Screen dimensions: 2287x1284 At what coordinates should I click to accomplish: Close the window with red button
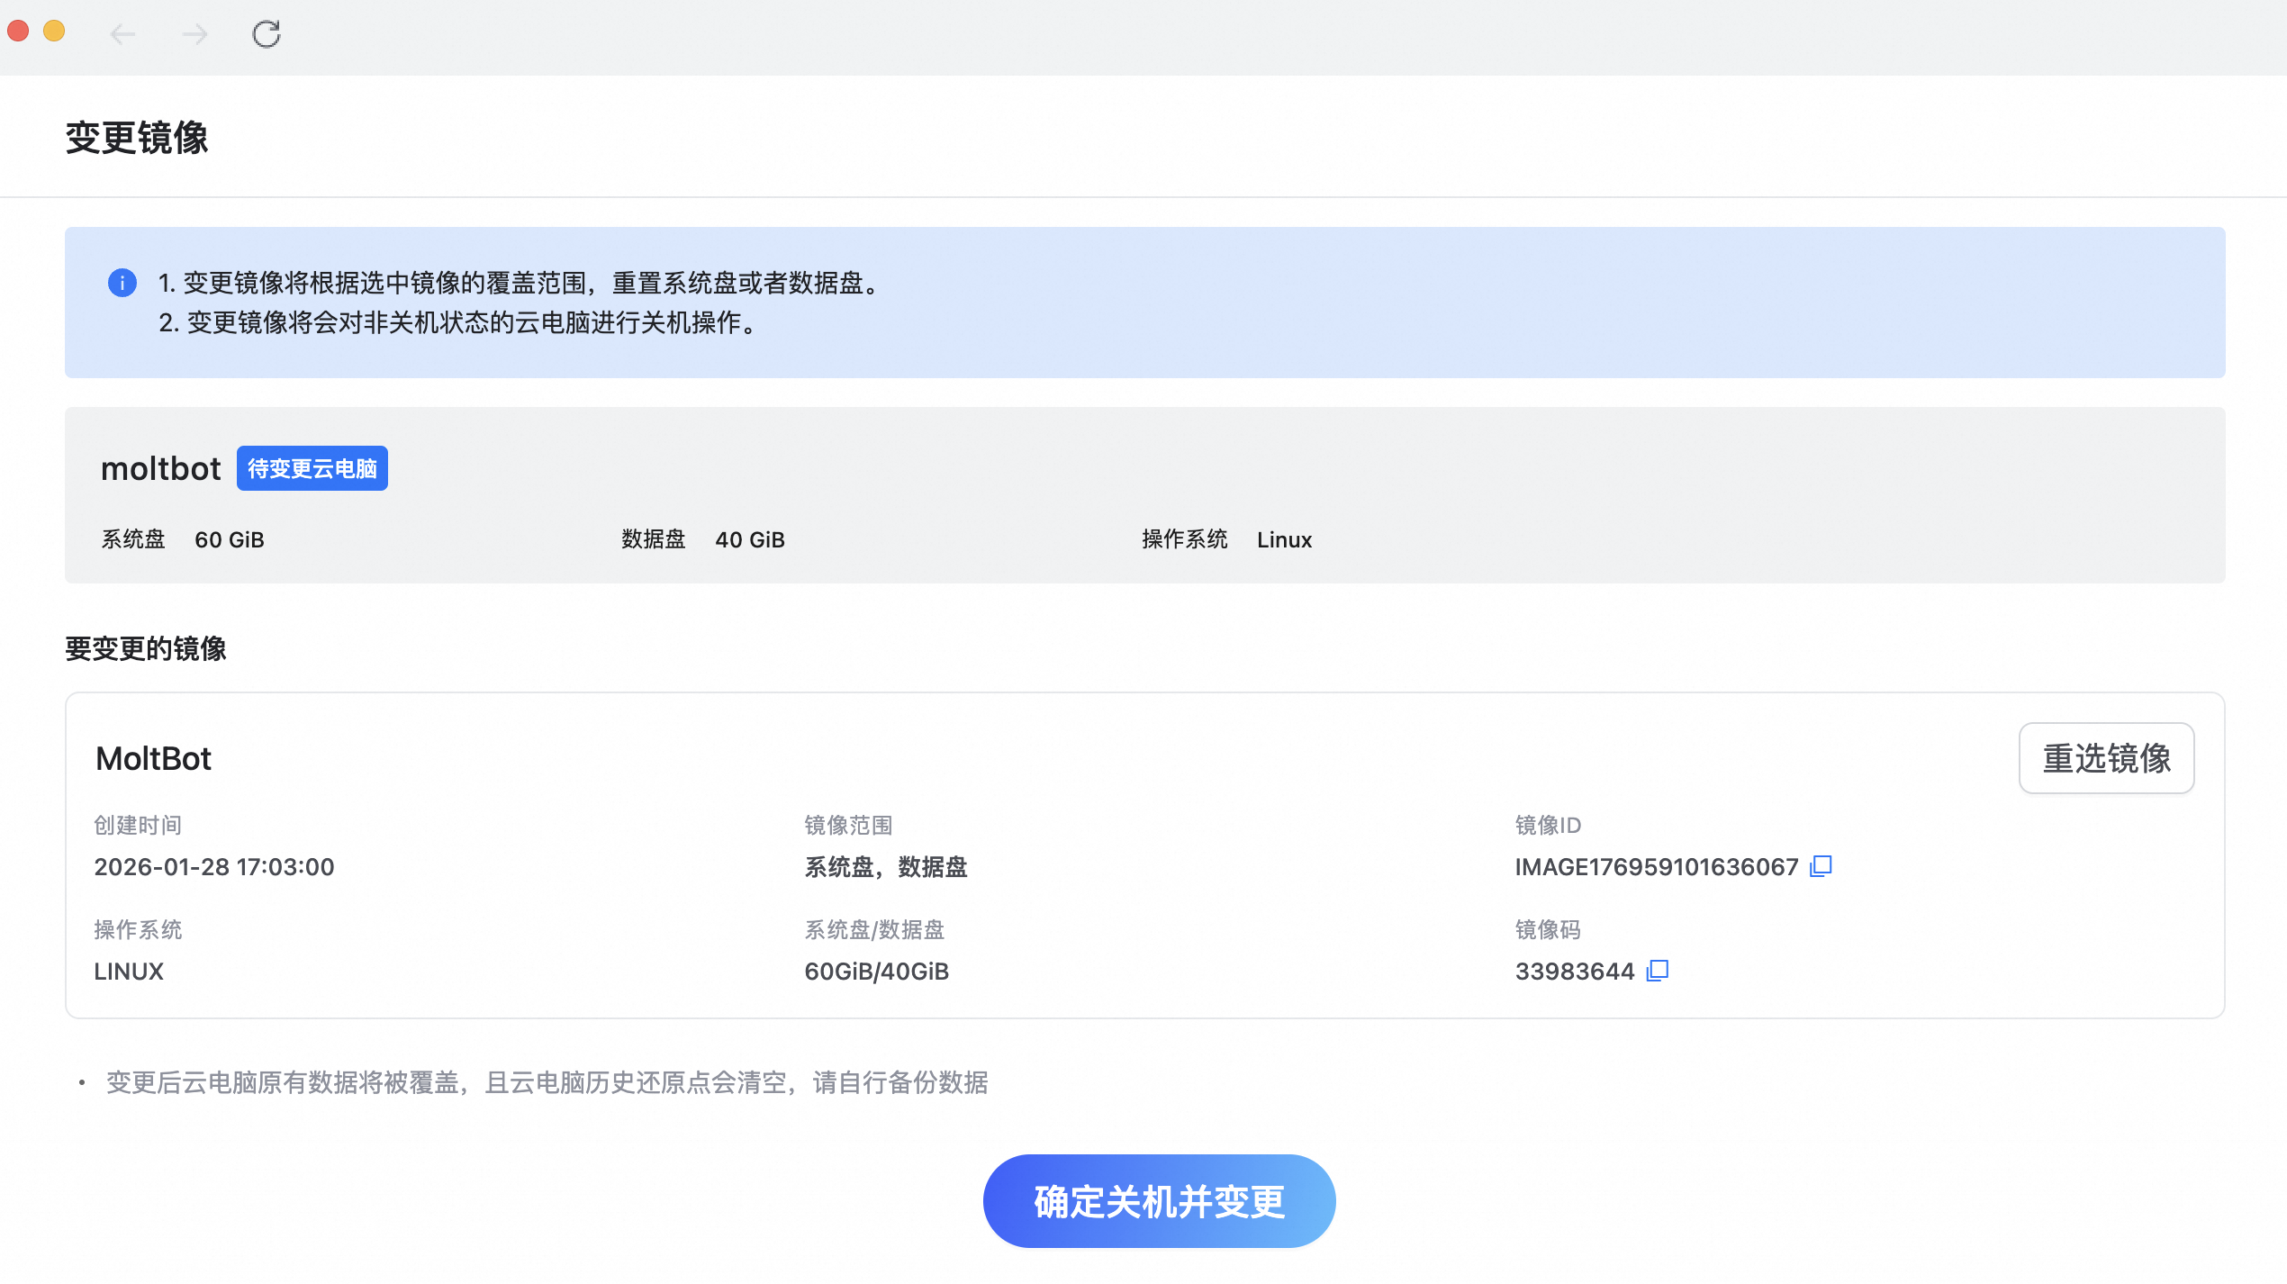click(x=18, y=32)
